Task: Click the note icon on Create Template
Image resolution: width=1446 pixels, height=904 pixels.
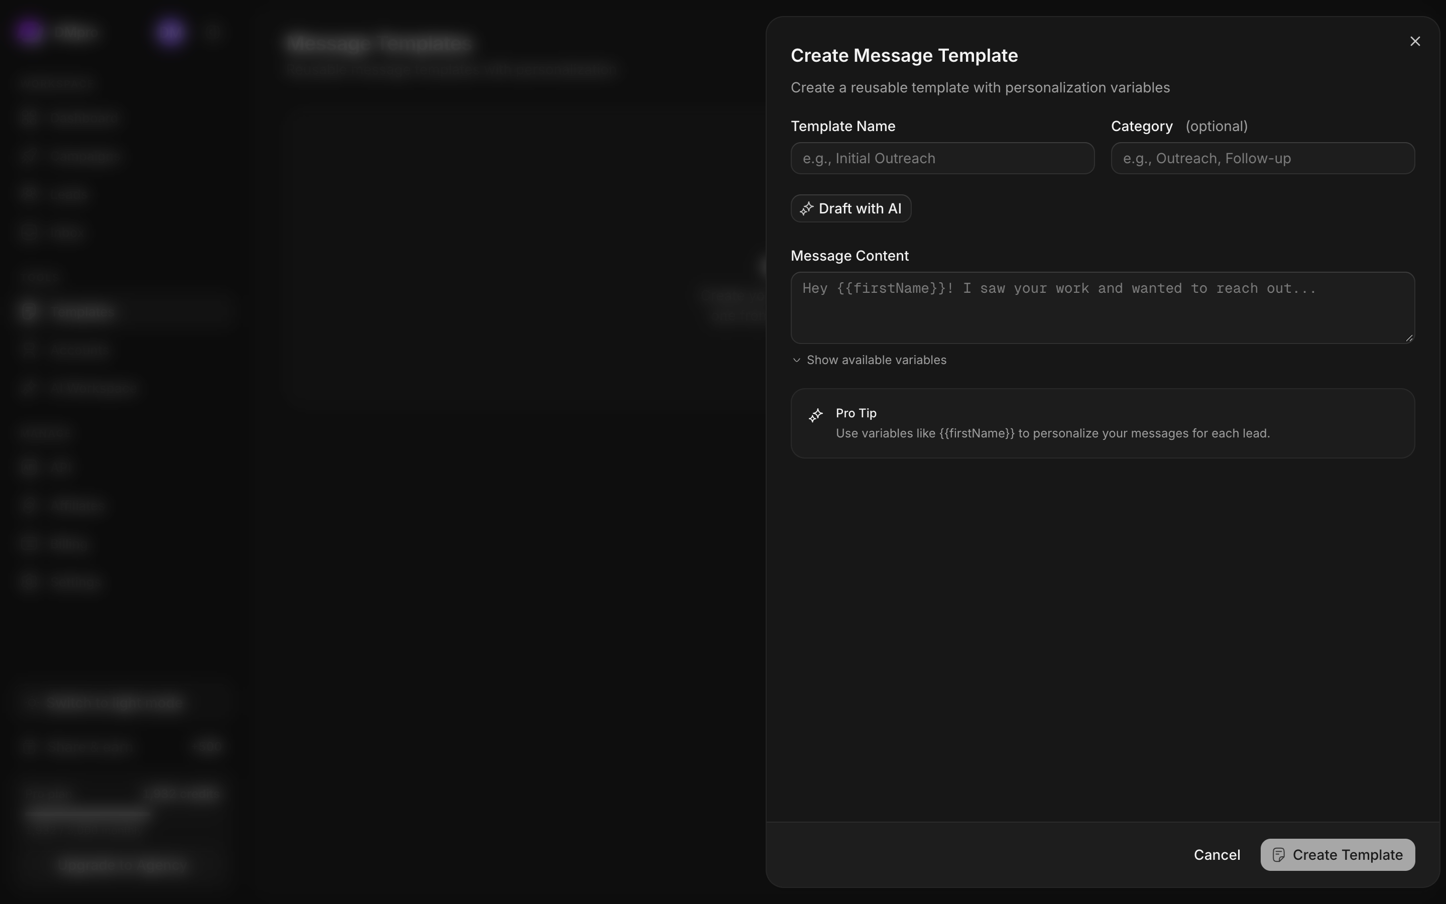Action: 1279,855
